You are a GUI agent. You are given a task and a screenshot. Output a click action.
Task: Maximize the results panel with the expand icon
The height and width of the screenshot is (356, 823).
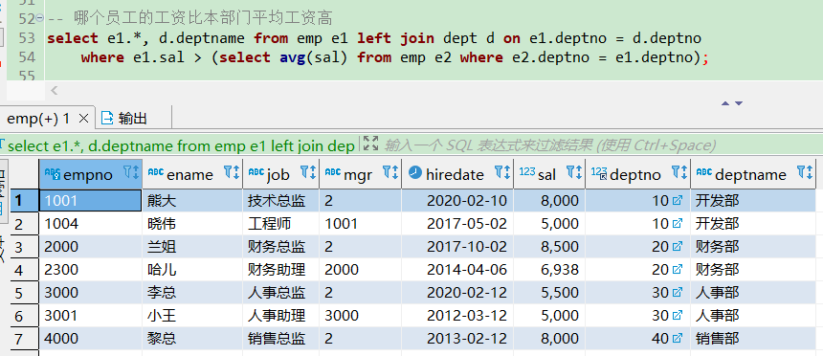(x=370, y=144)
